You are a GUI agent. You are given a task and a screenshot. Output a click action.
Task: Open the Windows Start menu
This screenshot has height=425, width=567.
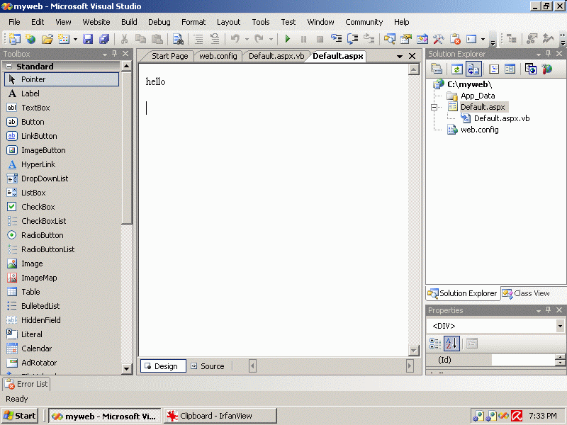click(x=20, y=416)
